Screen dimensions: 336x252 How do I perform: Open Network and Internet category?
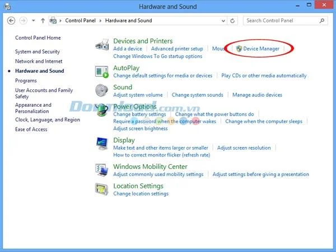pos(39,61)
